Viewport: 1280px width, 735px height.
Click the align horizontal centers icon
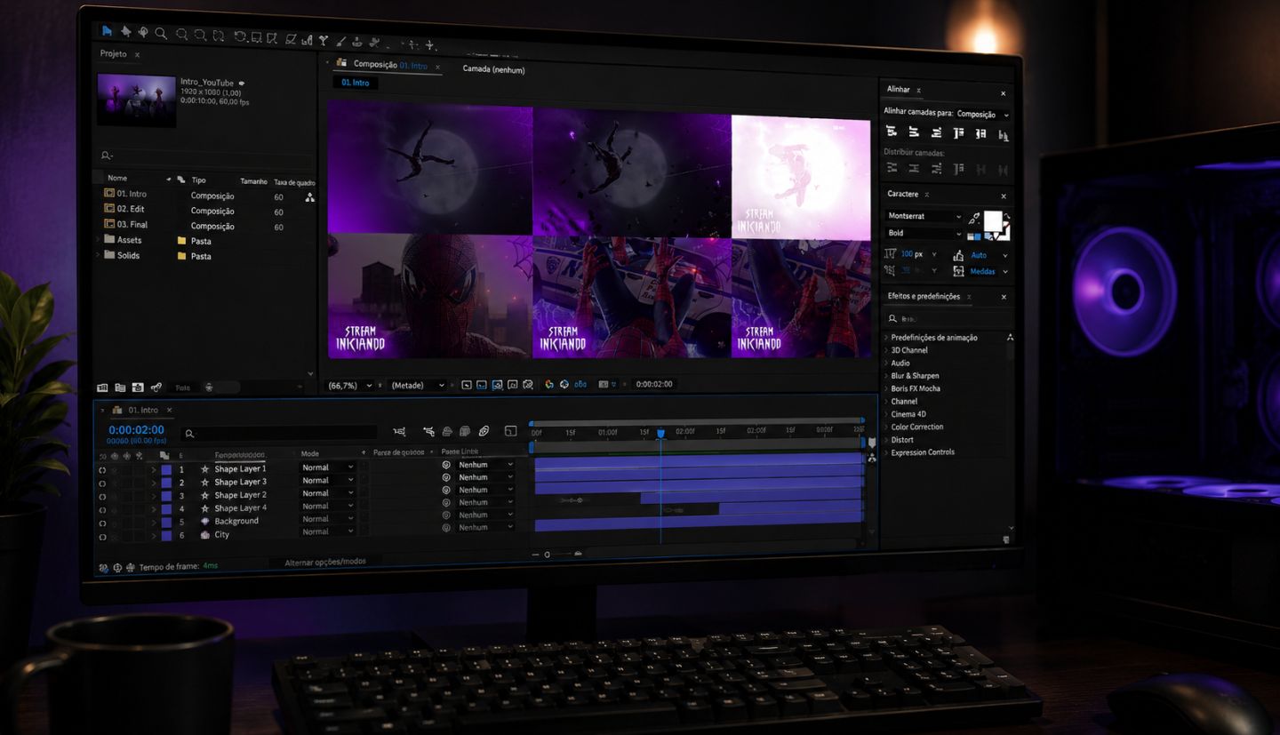tap(914, 132)
